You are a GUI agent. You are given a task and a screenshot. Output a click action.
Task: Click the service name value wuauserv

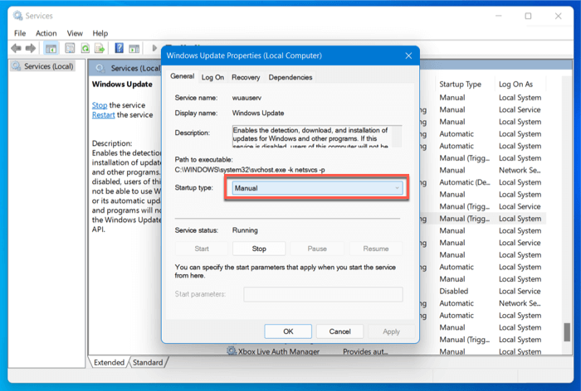pyautogui.click(x=247, y=98)
